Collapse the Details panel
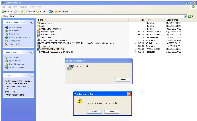The image size is (197, 121). 32,75
